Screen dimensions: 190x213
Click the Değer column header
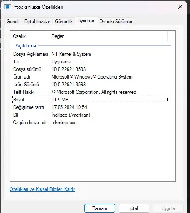pos(108,36)
